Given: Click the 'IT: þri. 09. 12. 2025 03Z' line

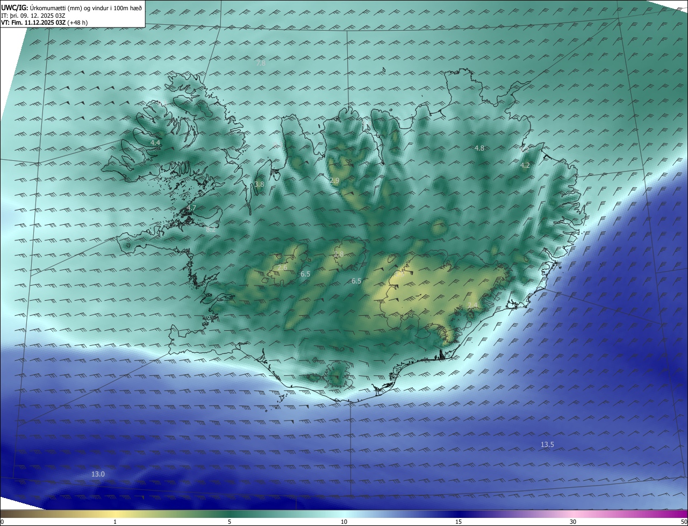Looking at the screenshot, I should pyautogui.click(x=34, y=16).
